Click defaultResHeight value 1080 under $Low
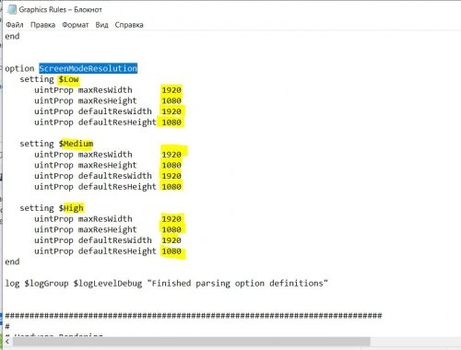The image size is (461, 350). click(x=171, y=122)
